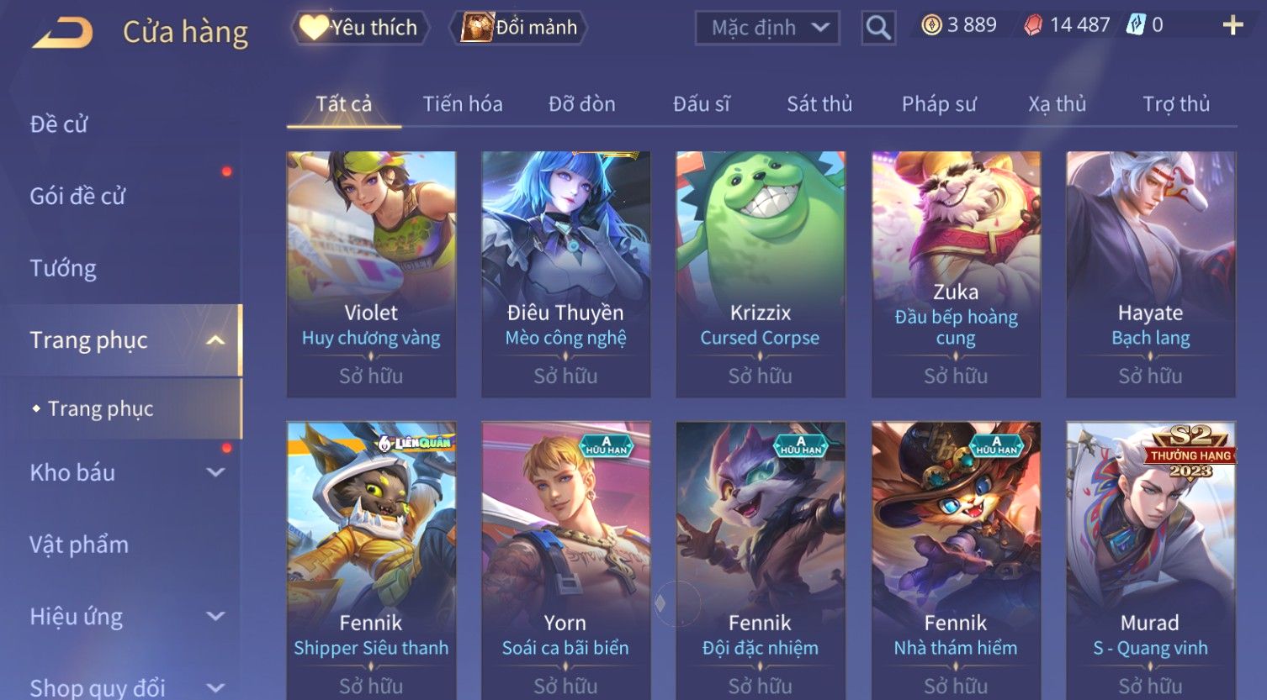Viewport: 1267px width, 700px height.
Task: Expand the Kho báu sidebar section
Action: (215, 472)
